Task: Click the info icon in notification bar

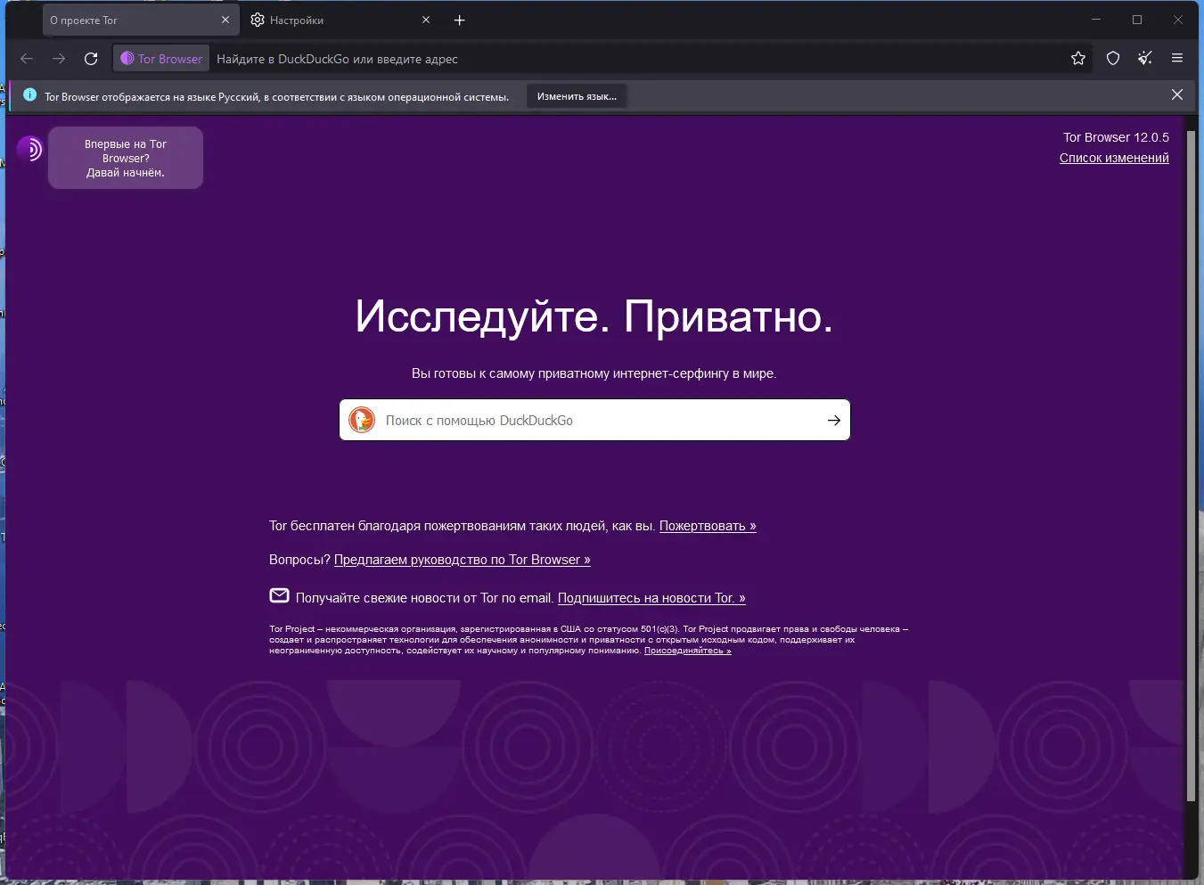Action: coord(29,95)
